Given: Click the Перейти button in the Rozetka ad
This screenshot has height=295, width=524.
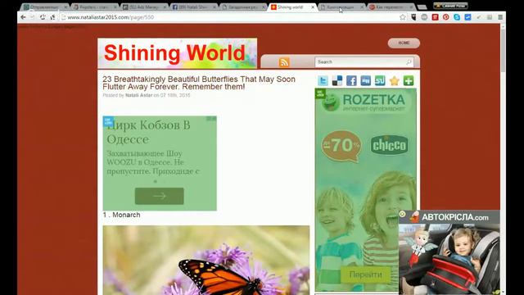Looking at the screenshot, I should click(x=365, y=275).
